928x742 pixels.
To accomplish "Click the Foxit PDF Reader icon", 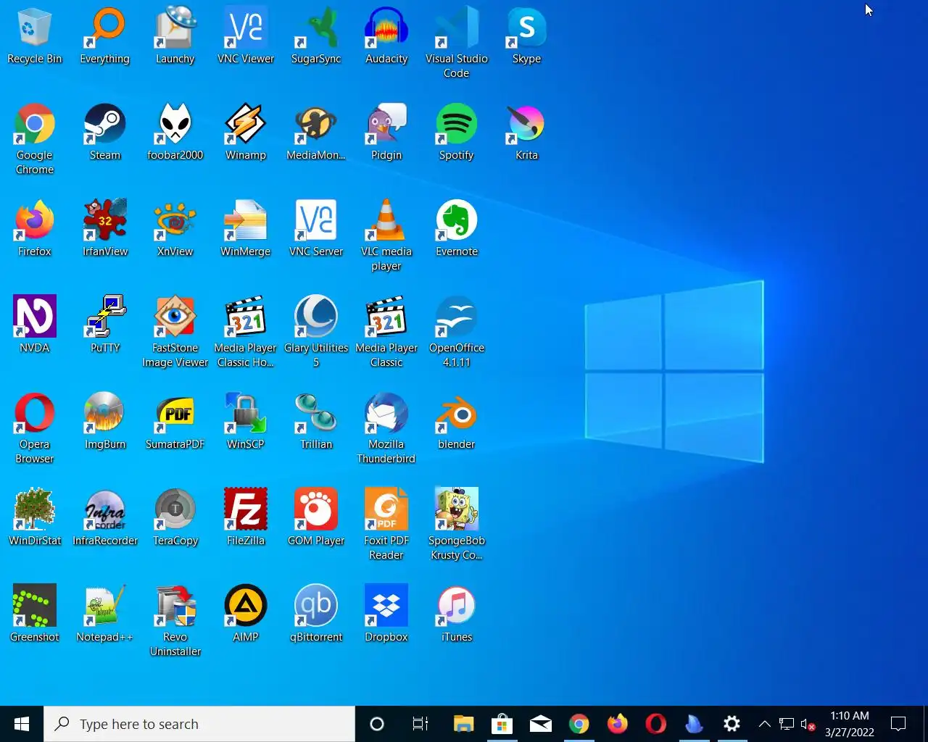I will (x=386, y=524).
